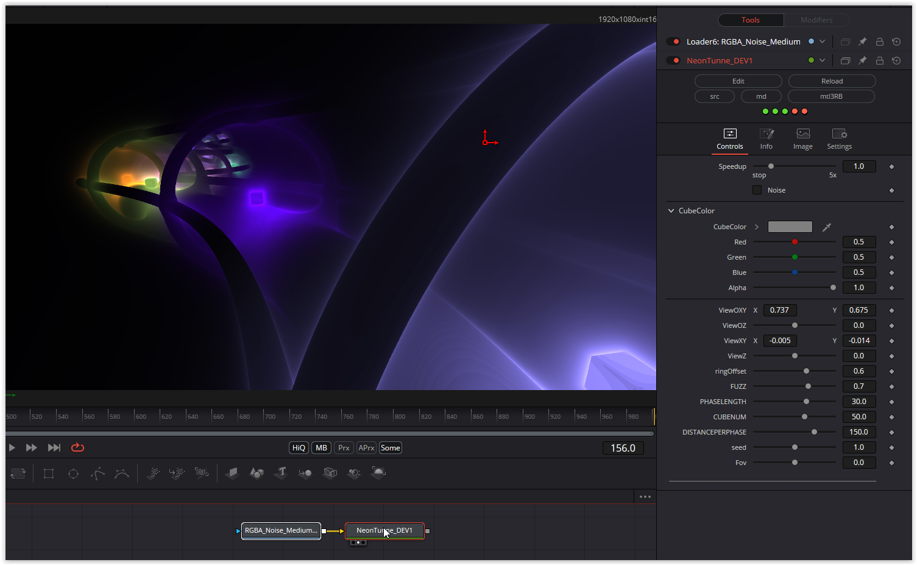Open the CubeColor gray color swatch

coord(790,227)
